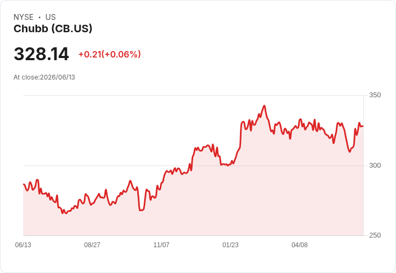Click the 11/07 date axis label
396x273 pixels.
(x=161, y=245)
